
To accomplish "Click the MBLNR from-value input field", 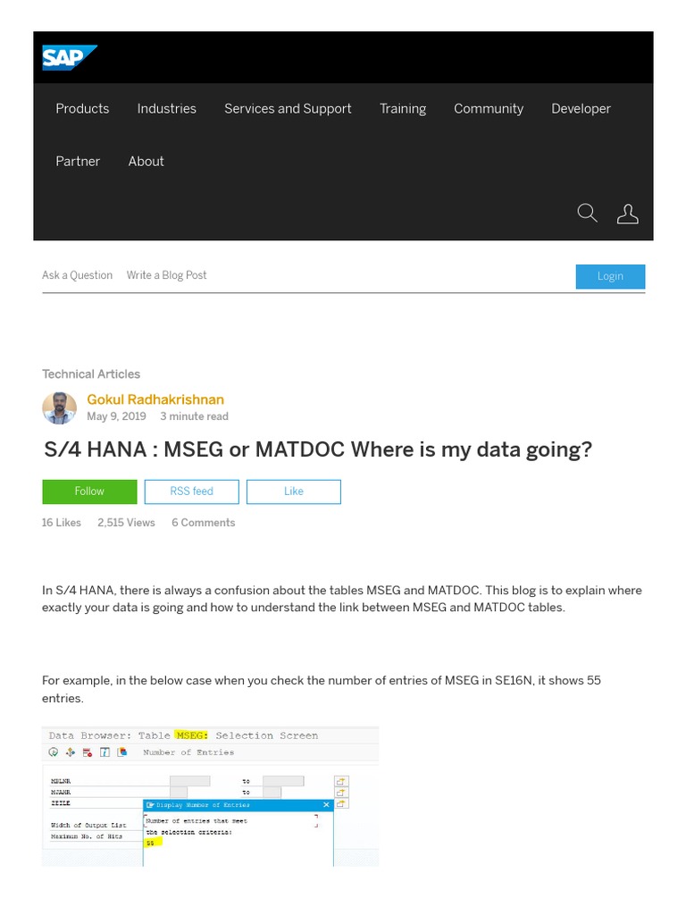I will pyautogui.click(x=189, y=781).
